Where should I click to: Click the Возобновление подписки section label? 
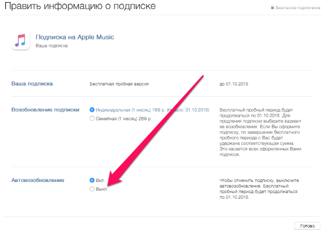point(46,110)
